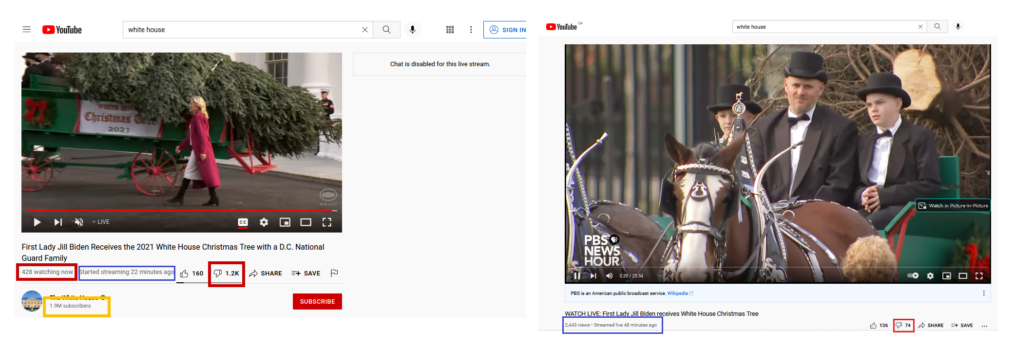Start voice search above the PBS video
The image size is (1013, 347).
click(x=958, y=27)
